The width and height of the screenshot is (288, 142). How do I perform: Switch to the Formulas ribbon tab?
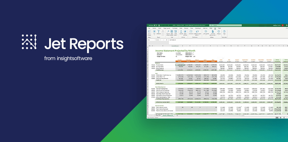point(175,28)
